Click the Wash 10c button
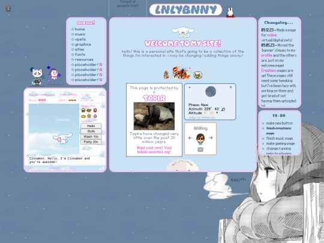This screenshot has height=243, width=324. pyautogui.click(x=91, y=137)
